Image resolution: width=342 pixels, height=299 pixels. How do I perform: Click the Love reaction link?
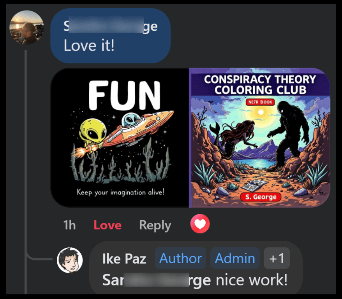point(108,225)
